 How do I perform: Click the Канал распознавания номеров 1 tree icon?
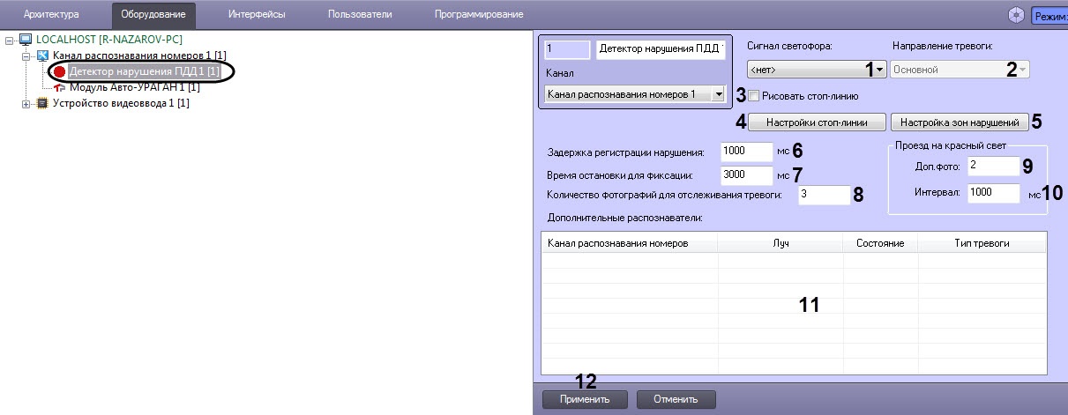42,56
